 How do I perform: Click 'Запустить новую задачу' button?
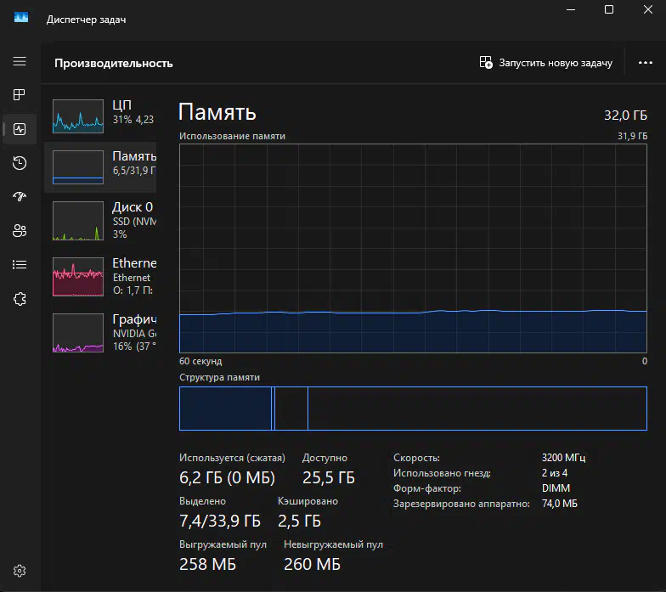(545, 63)
